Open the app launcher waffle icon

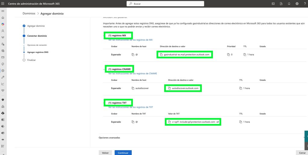3,4
